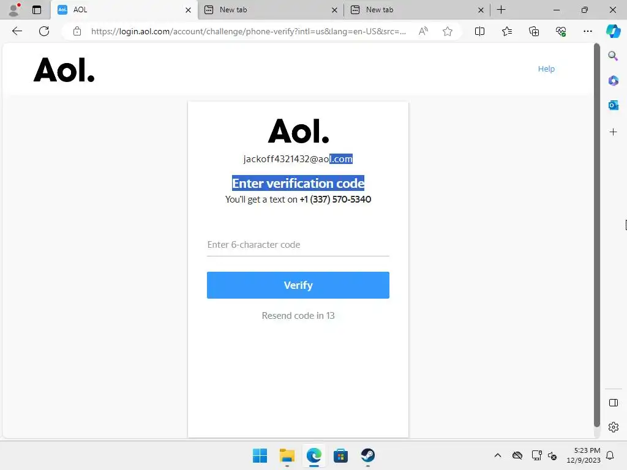The image size is (627, 470).
Task: Show hidden system tray icons
Action: (497, 455)
